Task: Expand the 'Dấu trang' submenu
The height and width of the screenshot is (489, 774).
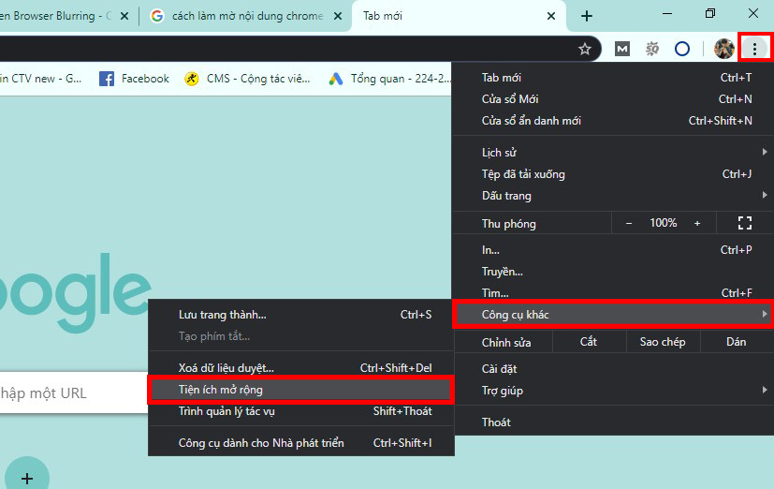Action: tap(613, 196)
